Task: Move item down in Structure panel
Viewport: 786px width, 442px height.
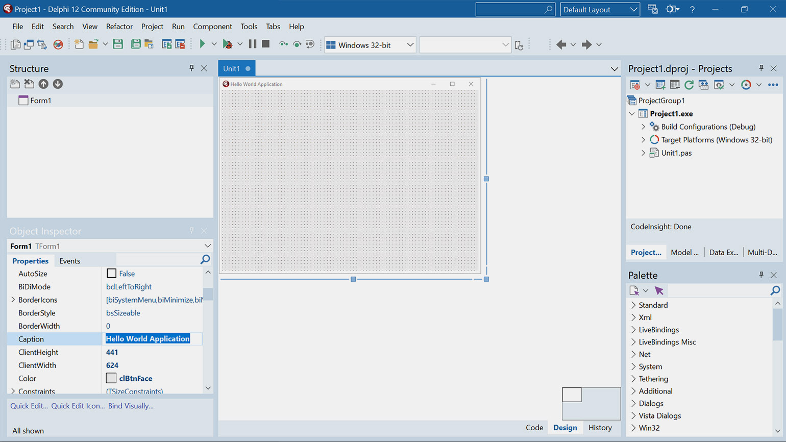Action: click(58, 84)
